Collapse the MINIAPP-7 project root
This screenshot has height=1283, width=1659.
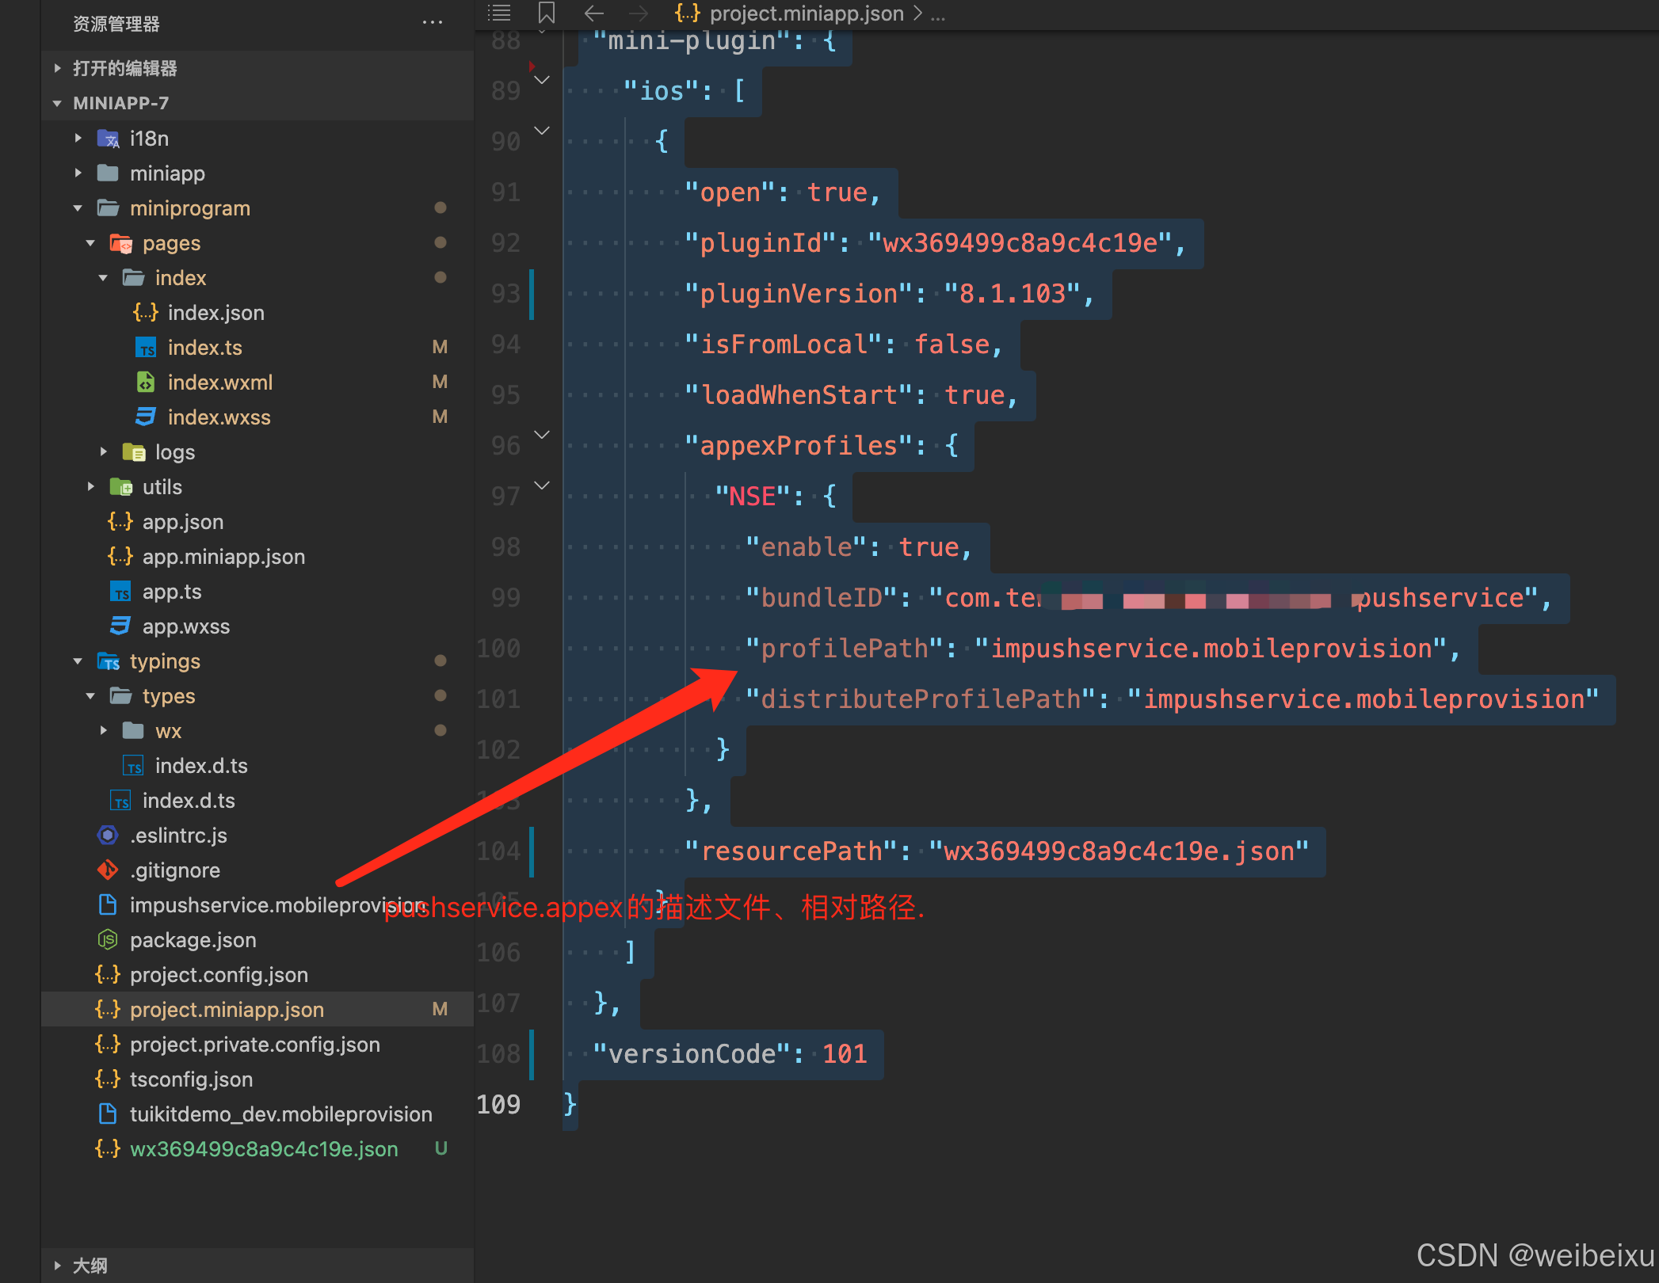pos(57,103)
